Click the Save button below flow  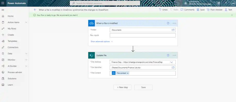(143, 87)
